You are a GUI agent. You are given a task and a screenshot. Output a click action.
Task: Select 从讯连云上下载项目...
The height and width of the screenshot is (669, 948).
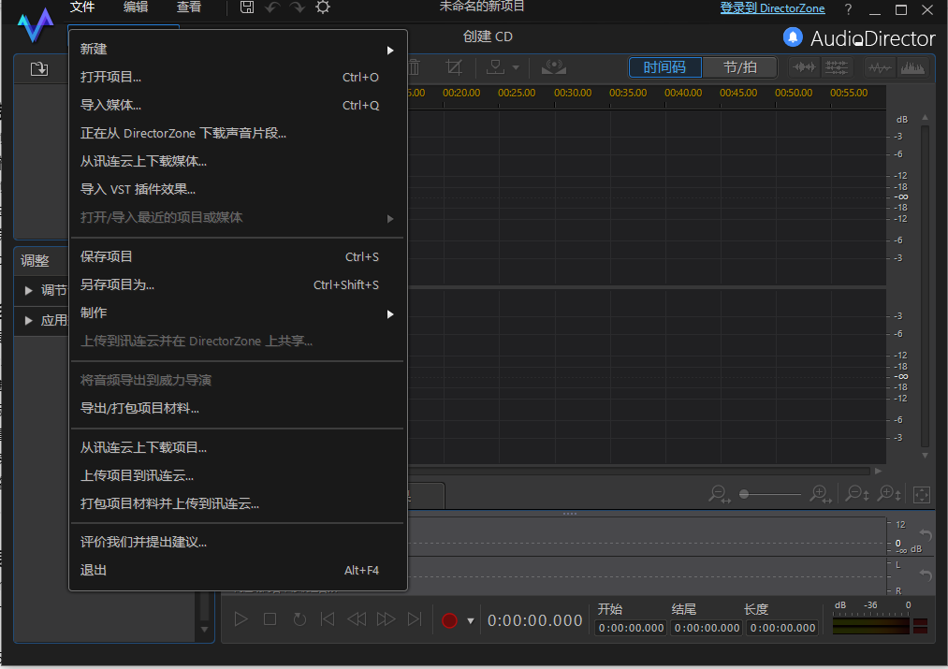point(239,448)
